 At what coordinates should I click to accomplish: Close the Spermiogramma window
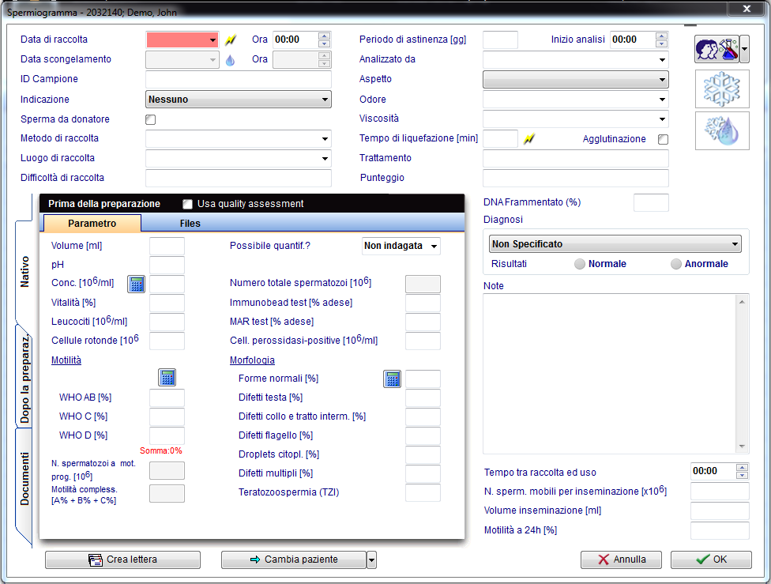pos(747,9)
